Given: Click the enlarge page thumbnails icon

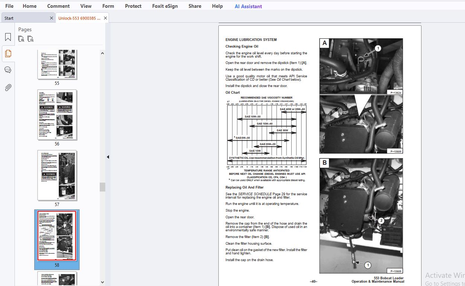Looking at the screenshot, I should [21, 39].
